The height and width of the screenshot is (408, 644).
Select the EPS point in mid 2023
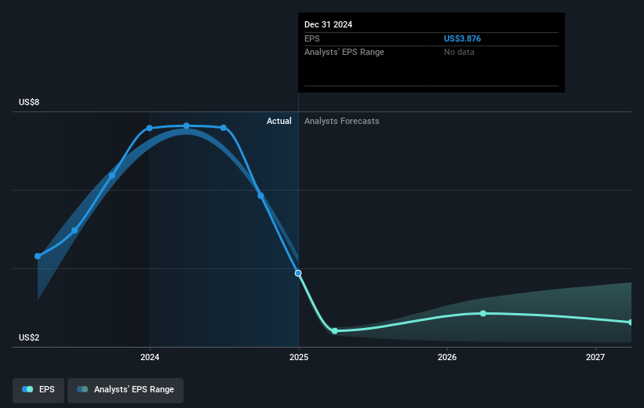click(75, 231)
